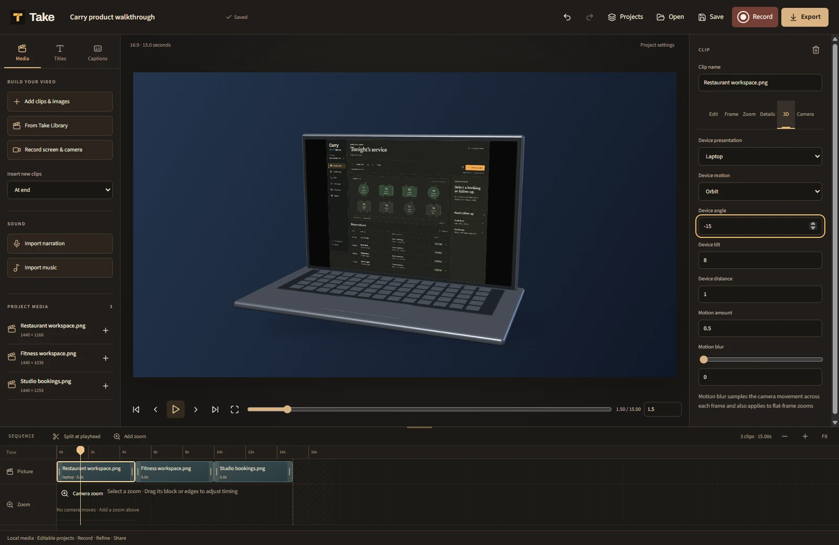839x545 pixels.
Task: Click Import narration button
Action: pyautogui.click(x=60, y=244)
